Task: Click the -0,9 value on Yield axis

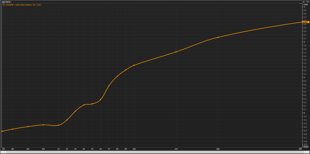Action: click(305, 145)
